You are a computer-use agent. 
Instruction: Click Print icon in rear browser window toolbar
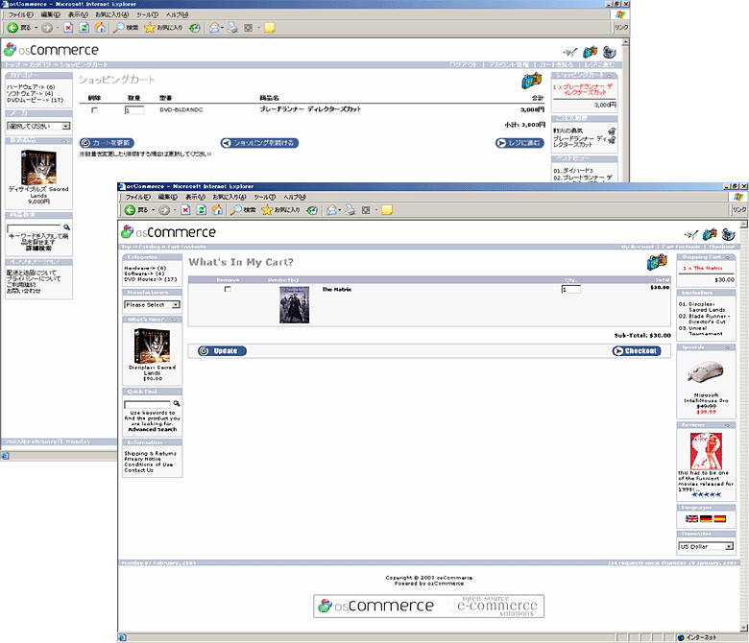coord(232,28)
